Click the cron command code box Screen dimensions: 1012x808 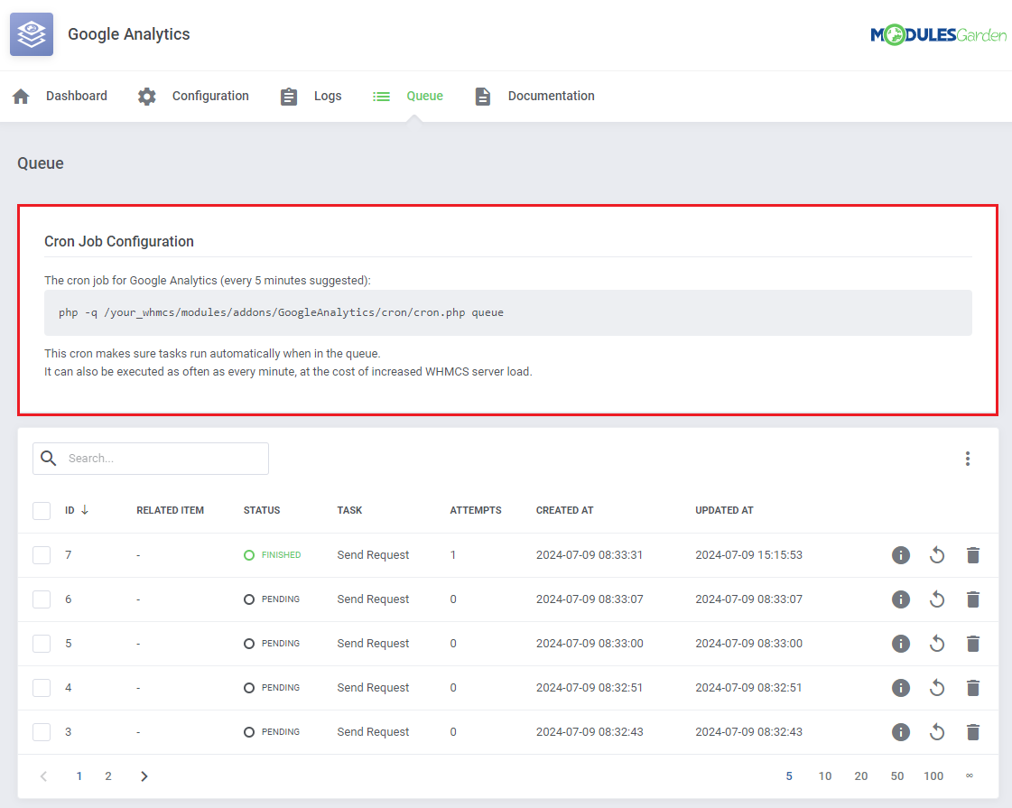point(508,312)
